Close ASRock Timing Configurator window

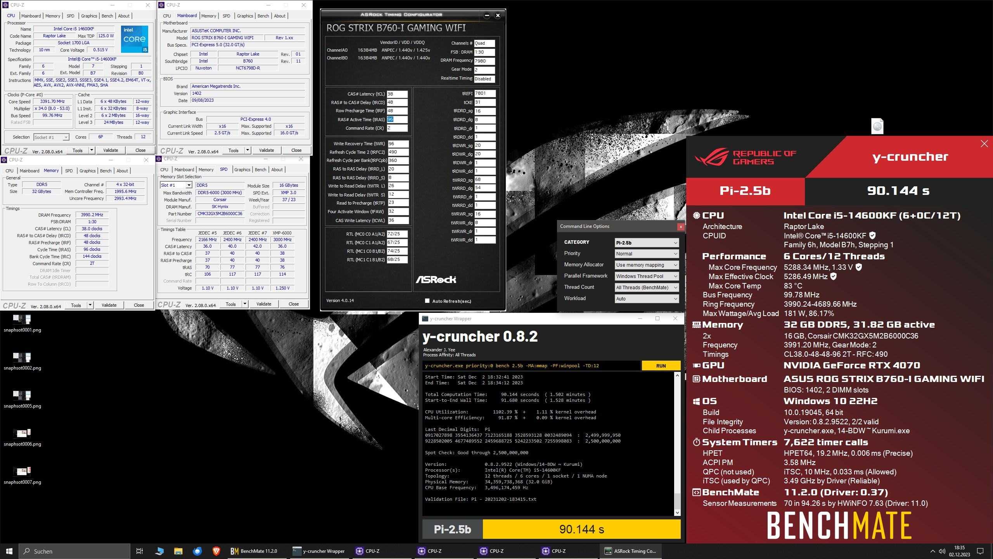tap(498, 16)
